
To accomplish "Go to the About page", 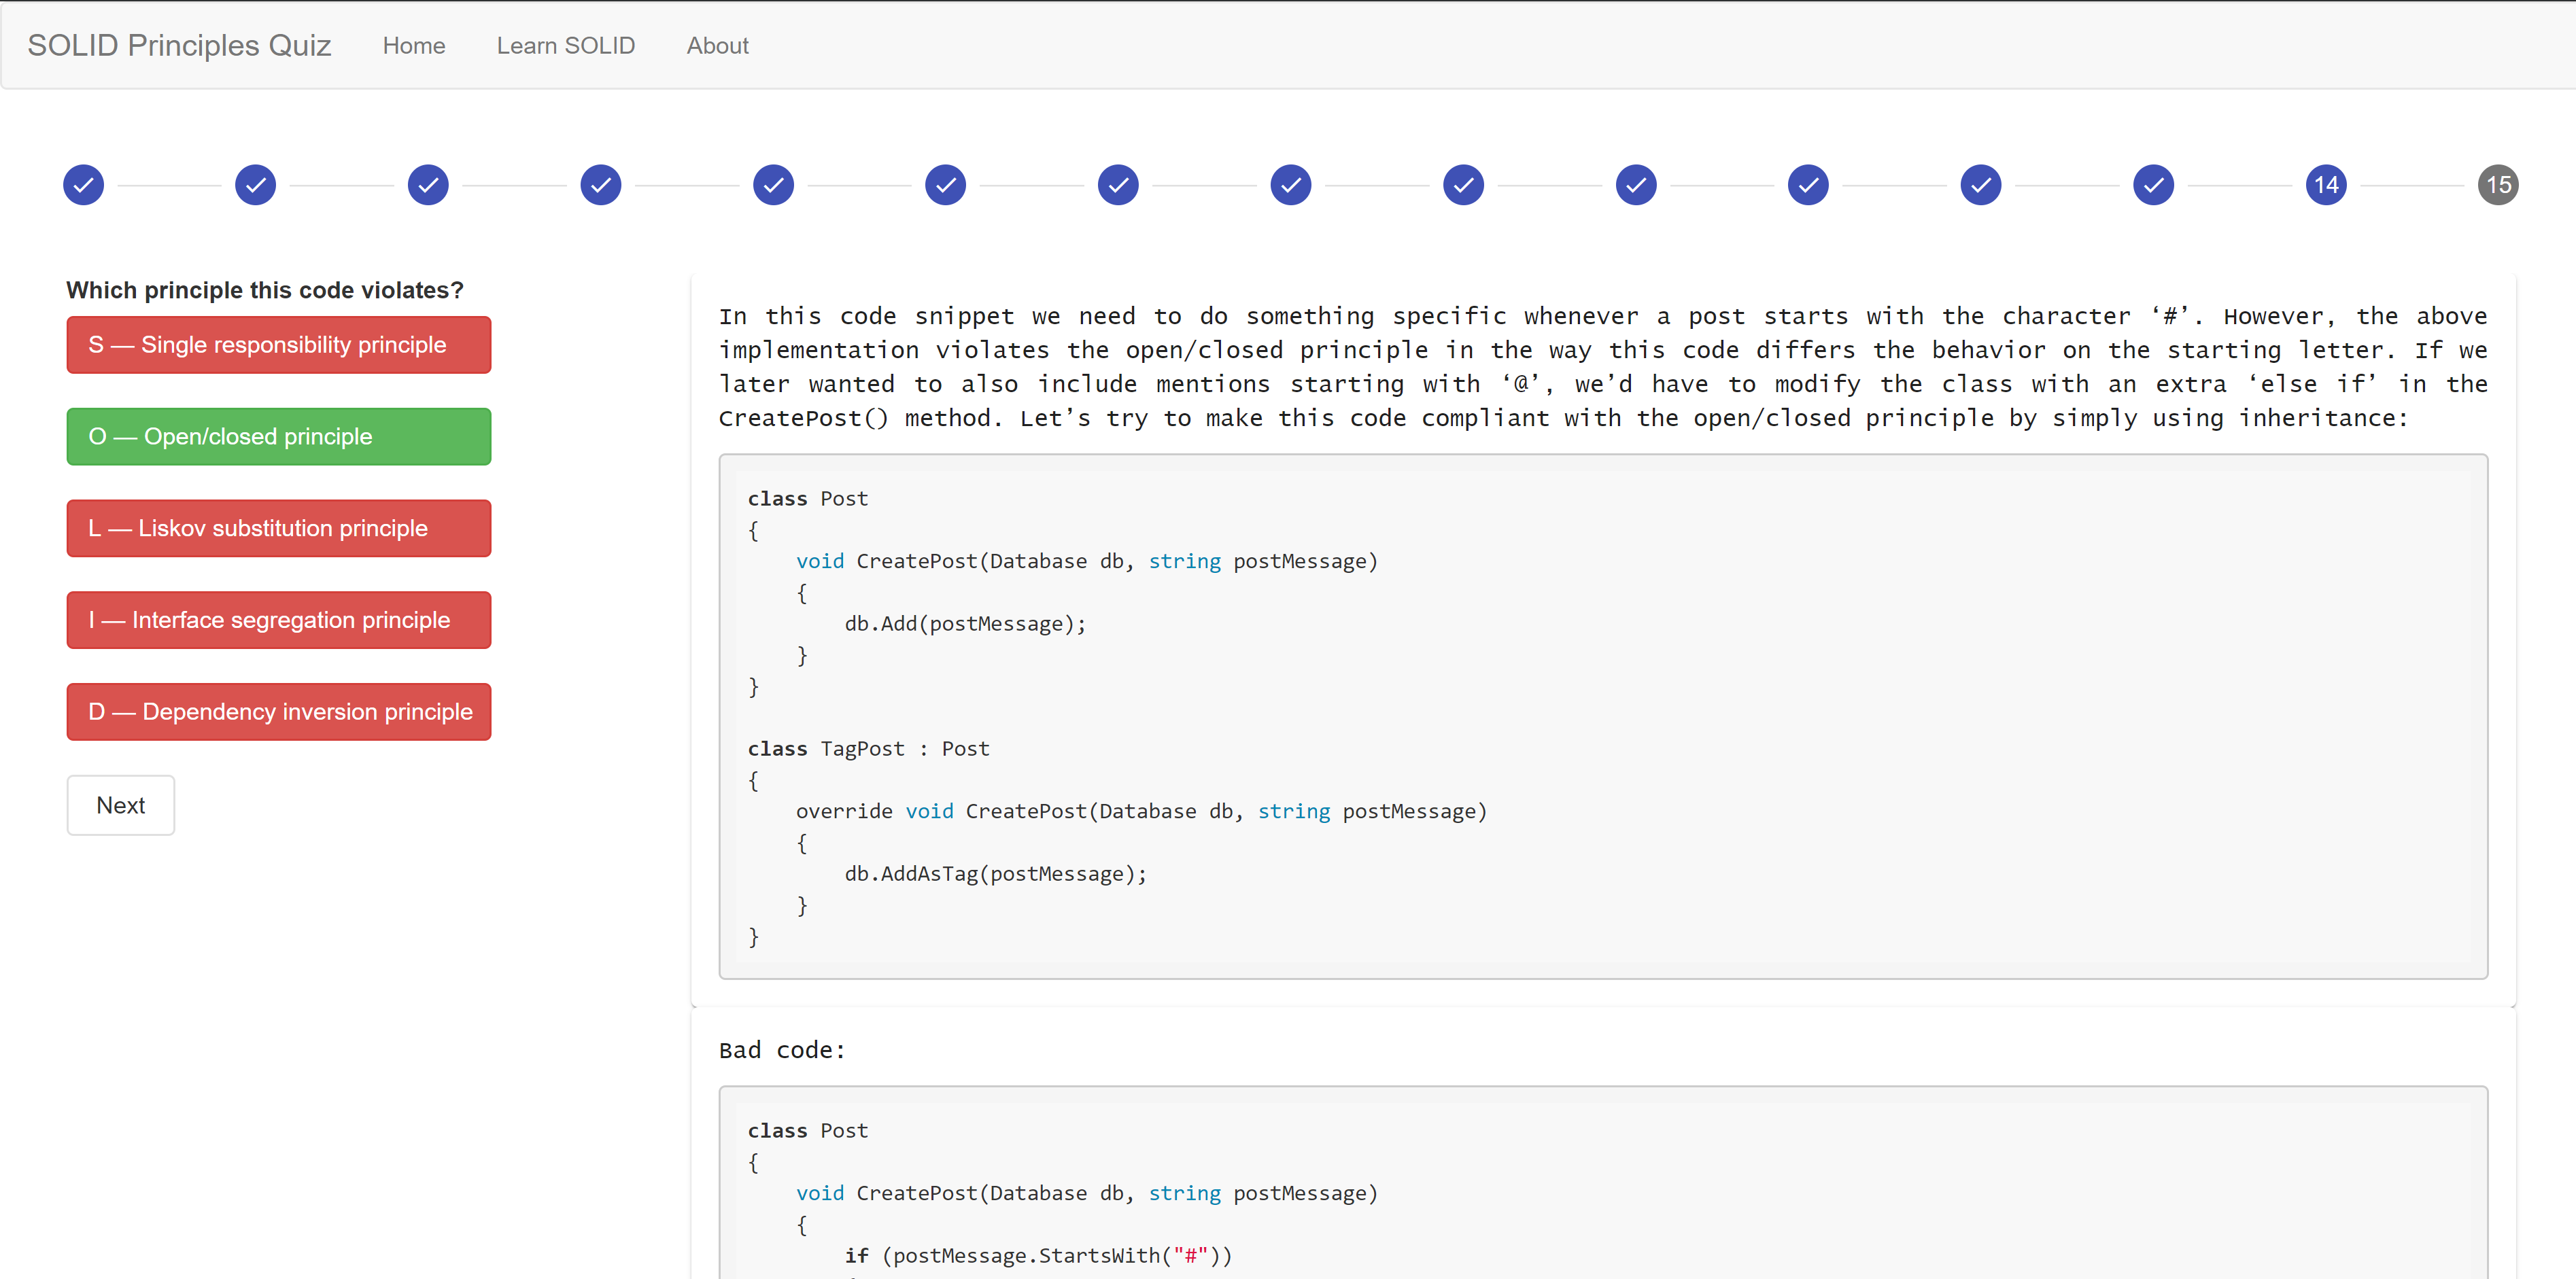I will click(x=717, y=46).
